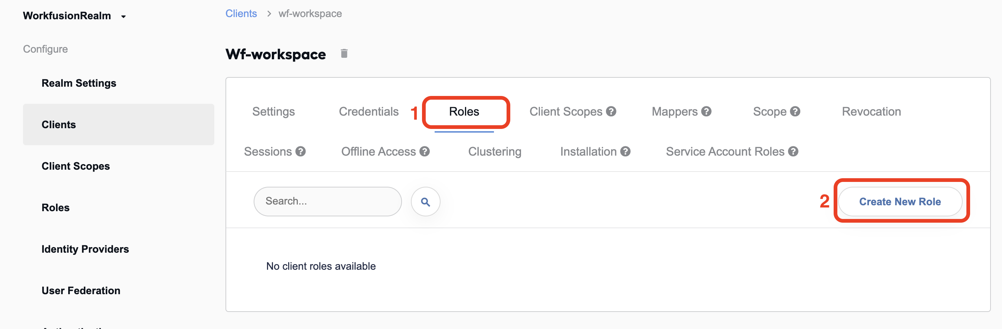This screenshot has height=329, width=1002.
Task: Open Identity Providers in the sidebar
Action: 85,249
